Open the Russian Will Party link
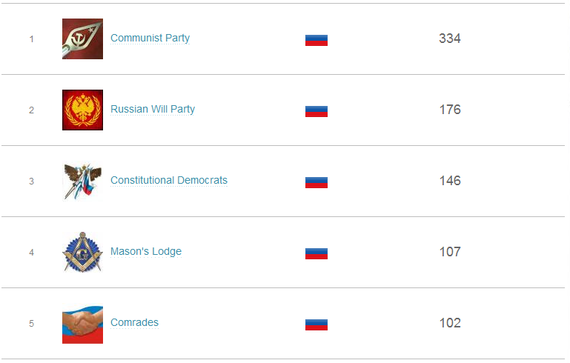This screenshot has width=570, height=363. click(152, 109)
